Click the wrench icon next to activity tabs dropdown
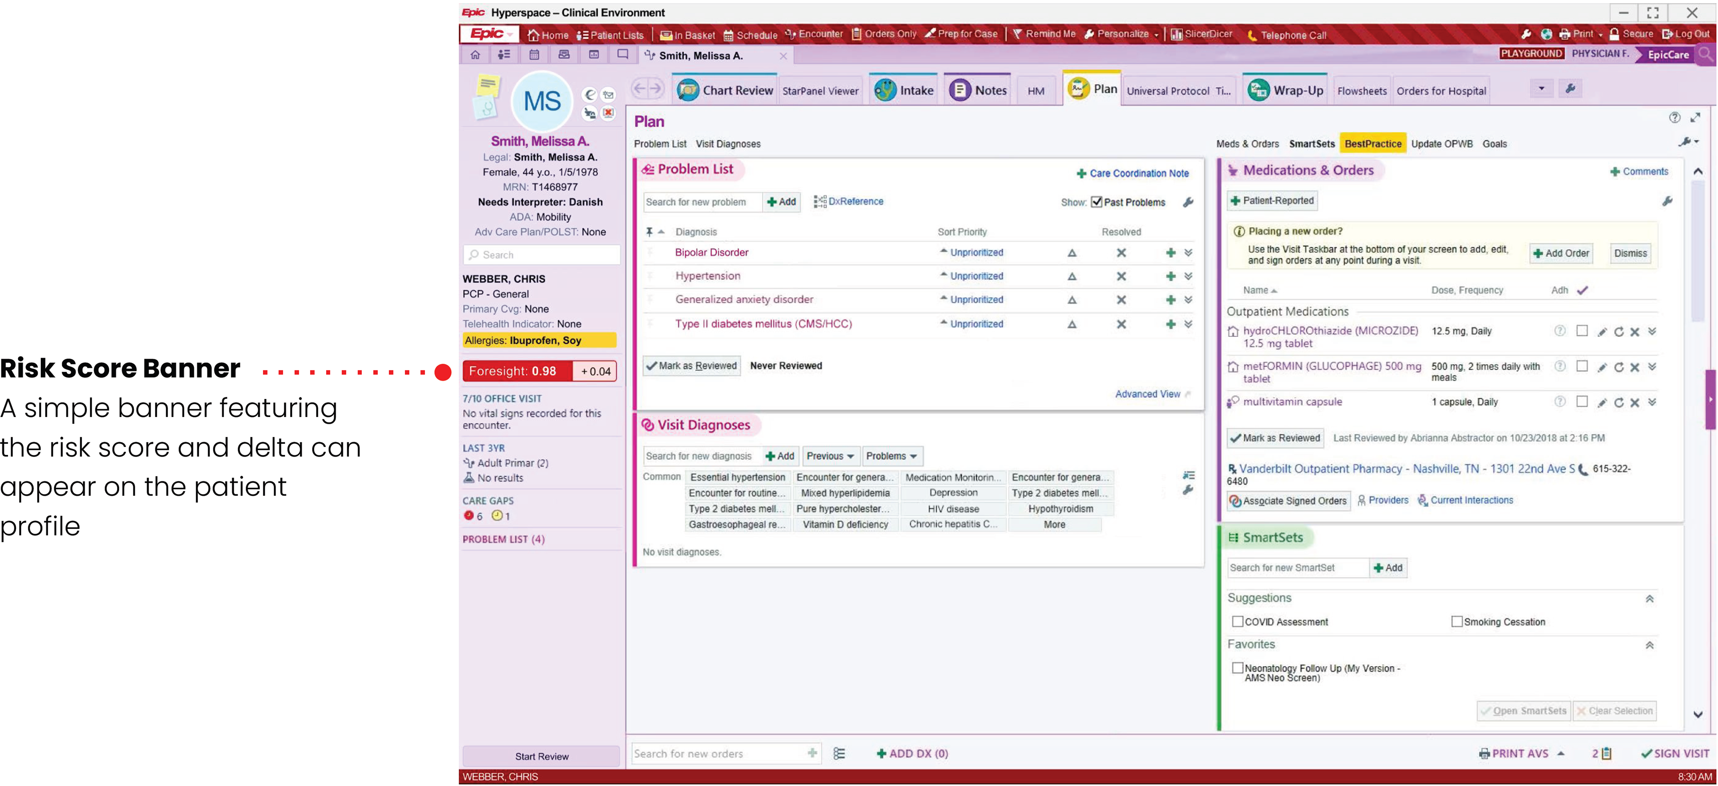The image size is (1718, 786). coord(1570,89)
